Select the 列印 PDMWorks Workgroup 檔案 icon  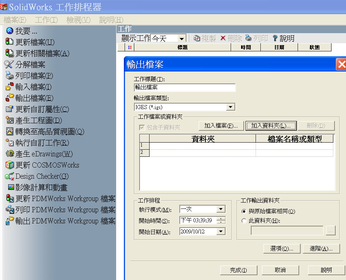click(10, 210)
